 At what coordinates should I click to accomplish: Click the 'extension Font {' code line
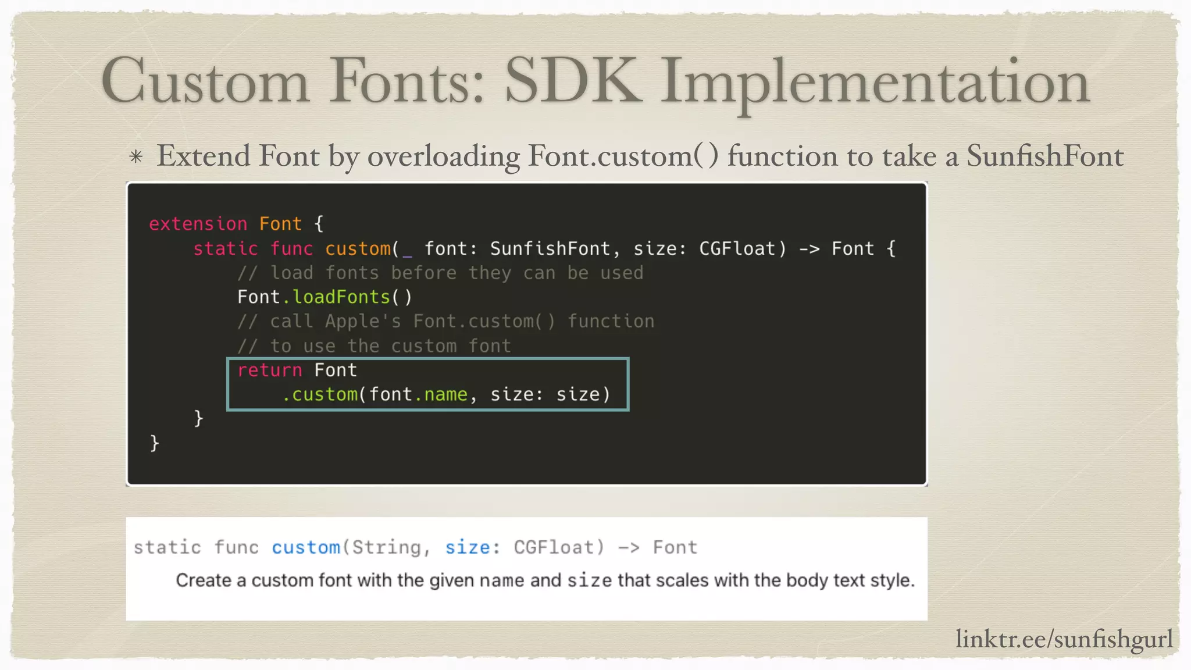point(236,224)
